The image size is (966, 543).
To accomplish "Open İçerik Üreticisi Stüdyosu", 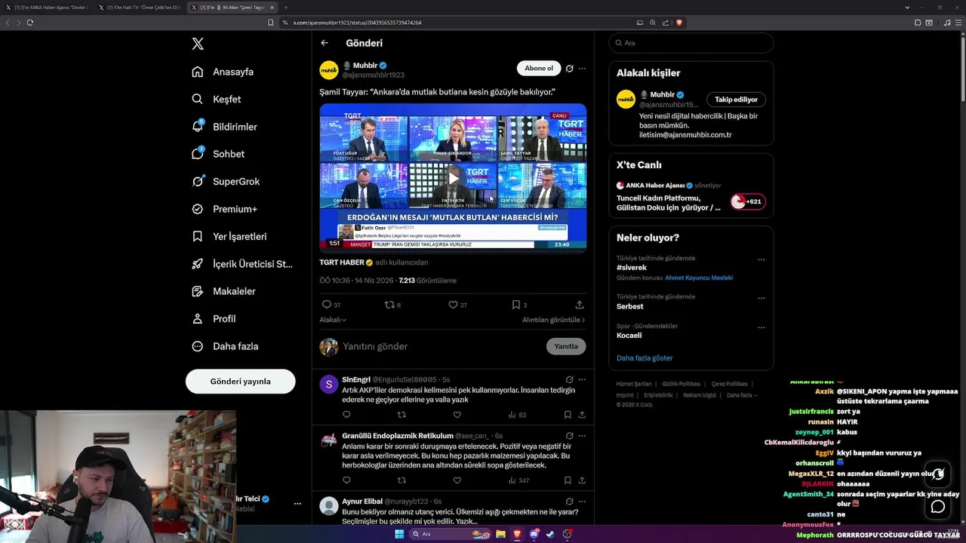I will (x=241, y=264).
